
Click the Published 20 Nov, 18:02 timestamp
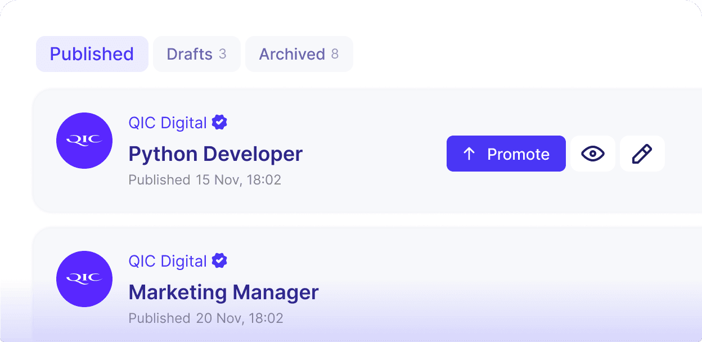(205, 318)
